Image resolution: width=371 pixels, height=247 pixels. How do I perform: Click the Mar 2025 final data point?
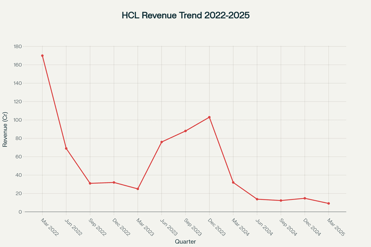[329, 204]
